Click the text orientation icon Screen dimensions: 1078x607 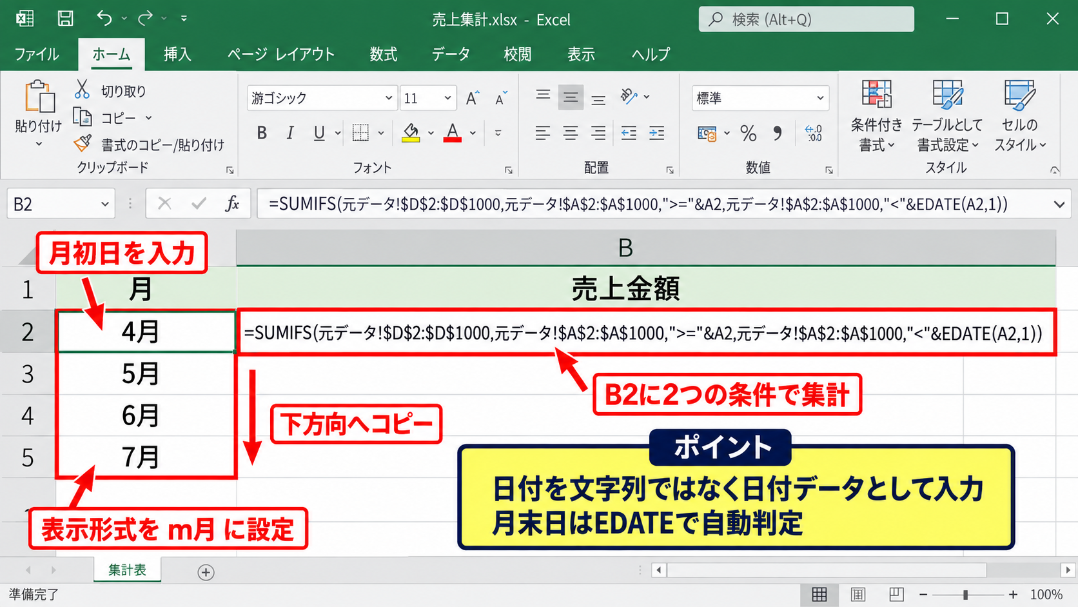[x=629, y=97]
